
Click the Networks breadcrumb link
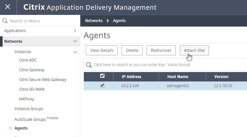[x=94, y=21]
